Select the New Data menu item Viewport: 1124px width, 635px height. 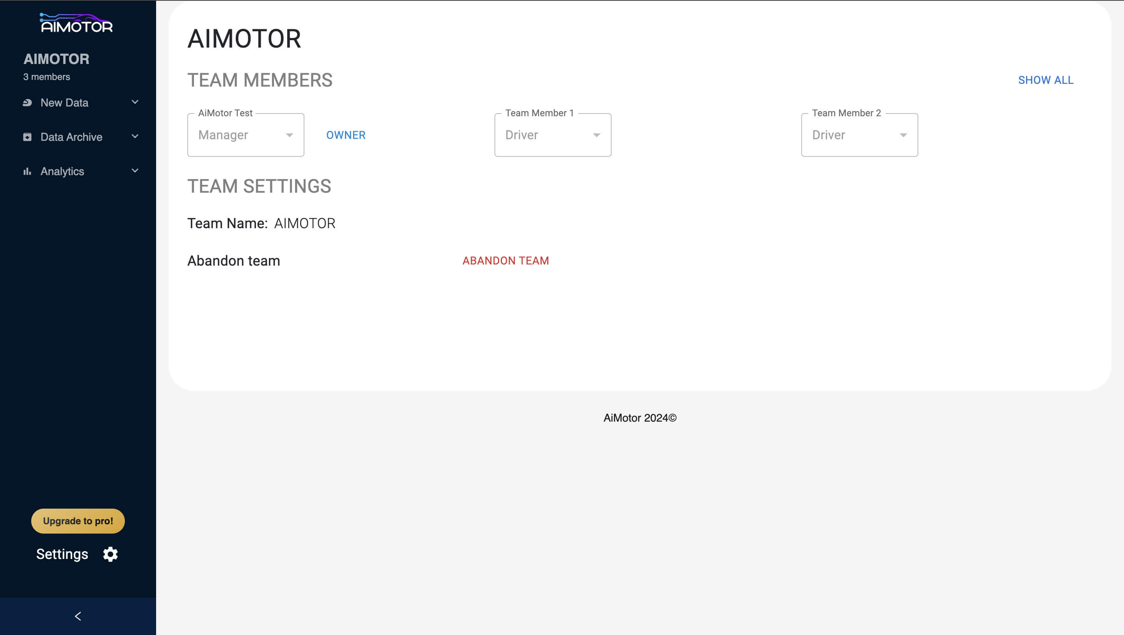(x=64, y=103)
